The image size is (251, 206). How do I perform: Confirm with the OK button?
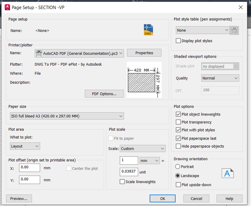pyautogui.click(x=163, y=198)
